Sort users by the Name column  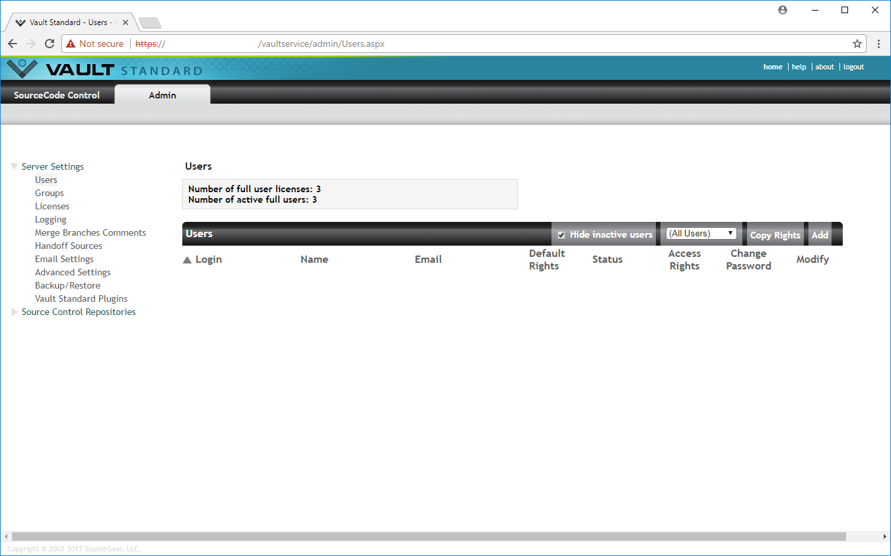pyautogui.click(x=314, y=260)
